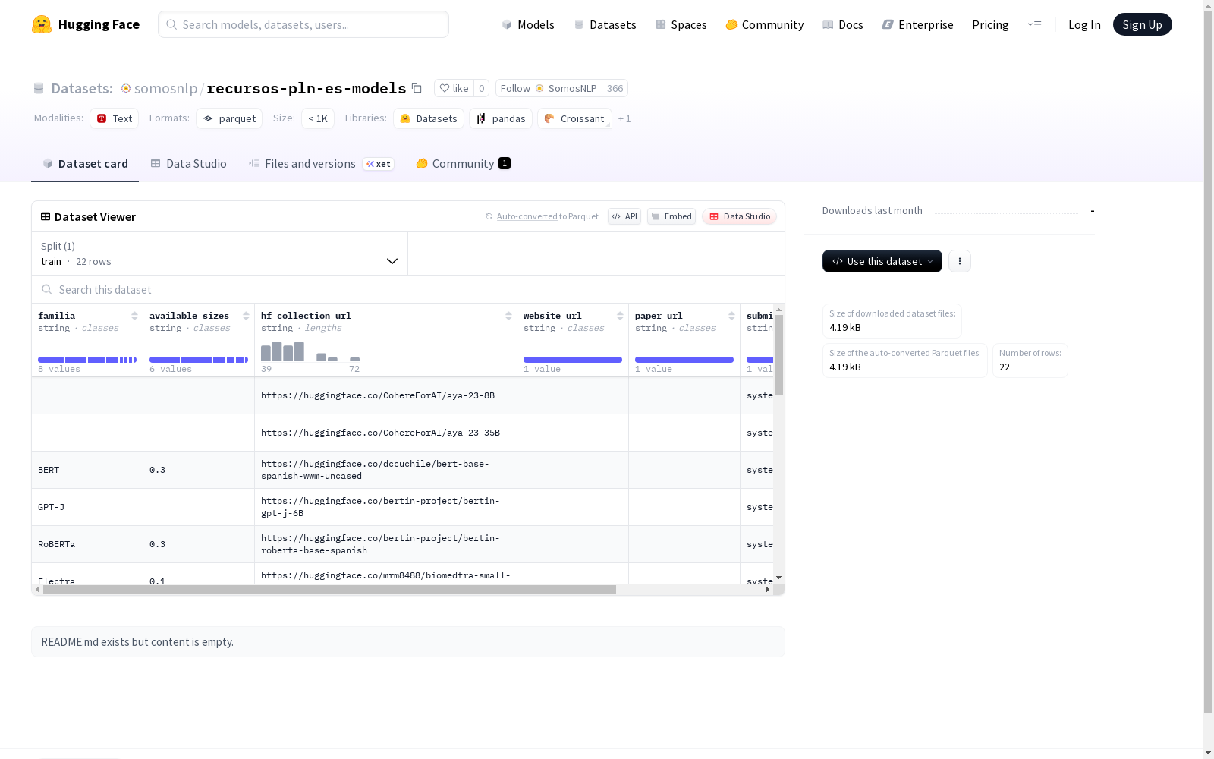Open Docs from top navigation
The image size is (1214, 759).
pos(842,24)
